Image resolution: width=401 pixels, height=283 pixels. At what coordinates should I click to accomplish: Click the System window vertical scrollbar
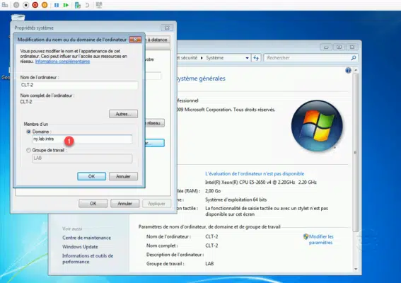coord(356,152)
